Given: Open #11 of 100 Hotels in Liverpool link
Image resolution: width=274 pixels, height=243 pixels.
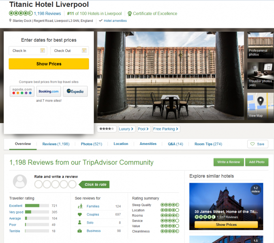Looking at the screenshot, I should 94,13.
